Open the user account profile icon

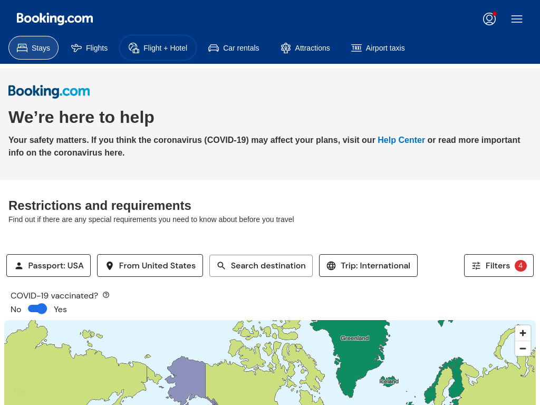489,19
